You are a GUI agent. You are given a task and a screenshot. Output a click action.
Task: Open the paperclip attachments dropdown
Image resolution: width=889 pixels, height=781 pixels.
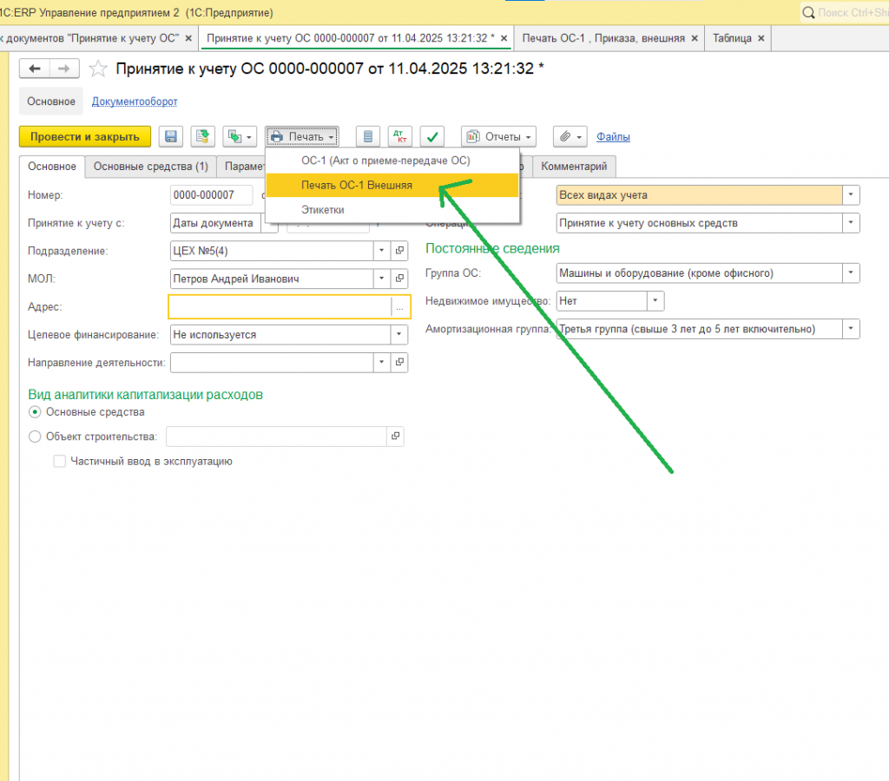(x=570, y=136)
